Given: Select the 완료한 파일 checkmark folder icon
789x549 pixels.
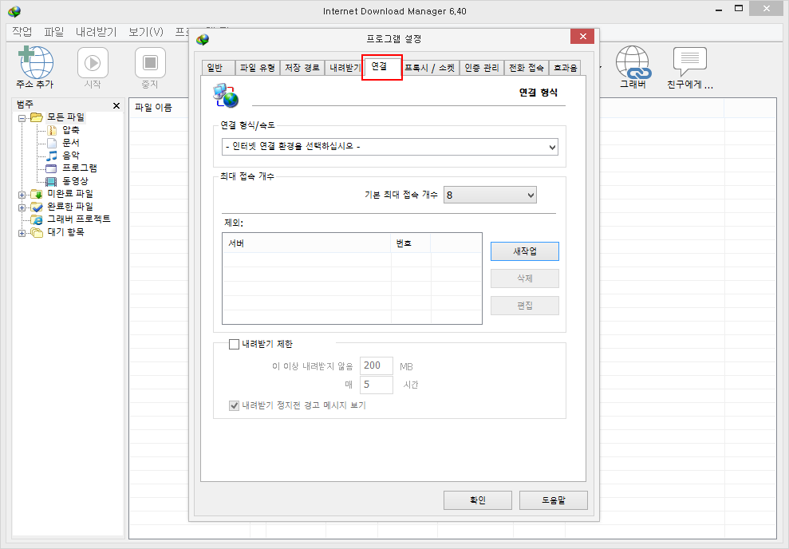Looking at the screenshot, I should (36, 207).
